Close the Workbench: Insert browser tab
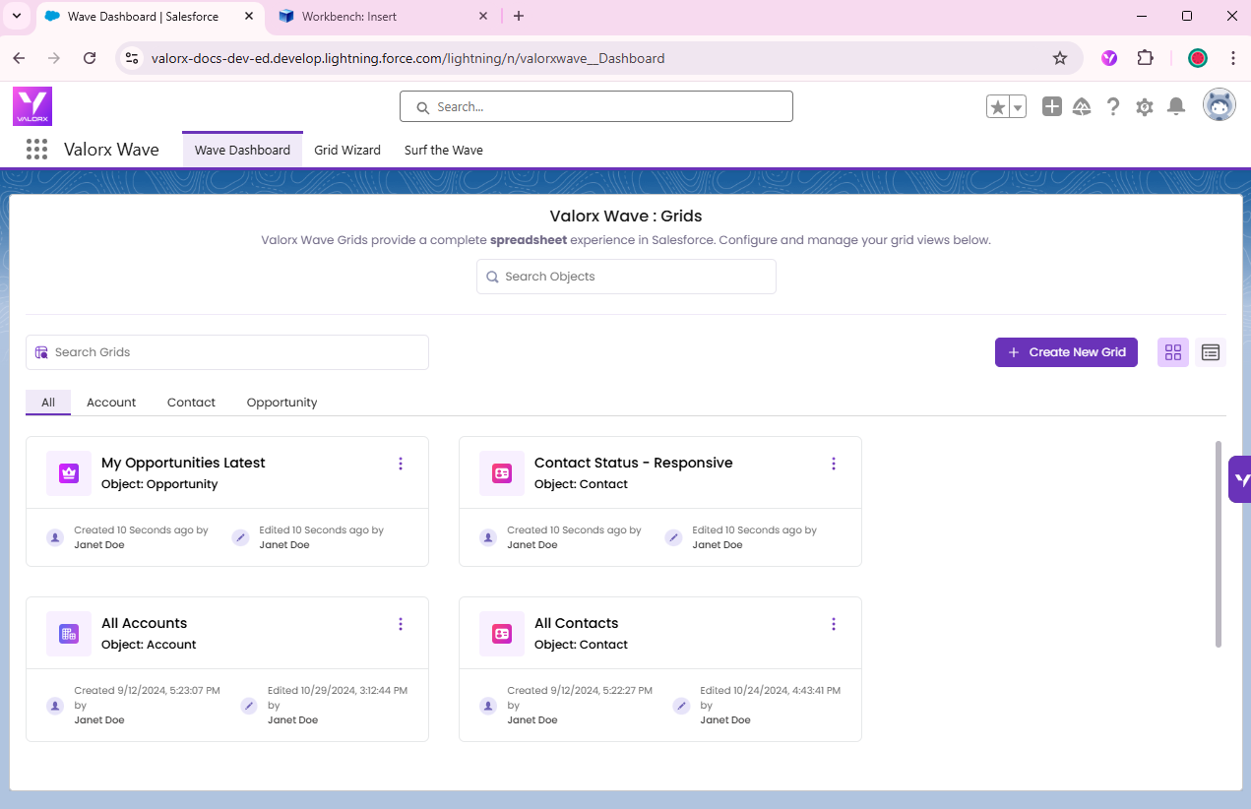 coord(482,16)
